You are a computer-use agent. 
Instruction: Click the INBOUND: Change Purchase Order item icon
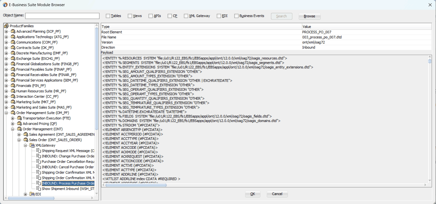click(39, 156)
